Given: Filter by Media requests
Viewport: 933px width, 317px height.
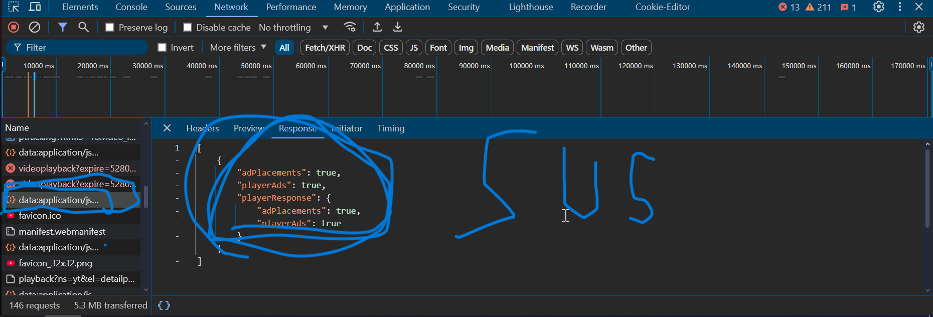Looking at the screenshot, I should pos(498,48).
